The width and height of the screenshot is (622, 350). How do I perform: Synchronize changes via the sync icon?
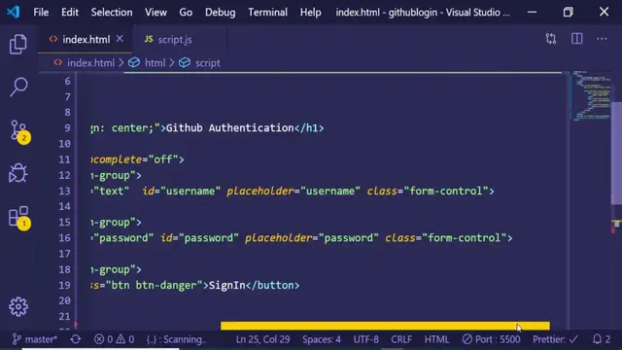pos(76,339)
